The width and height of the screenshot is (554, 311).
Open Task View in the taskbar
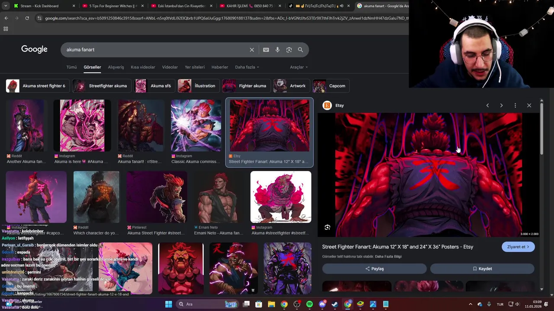pyautogui.click(x=246, y=304)
